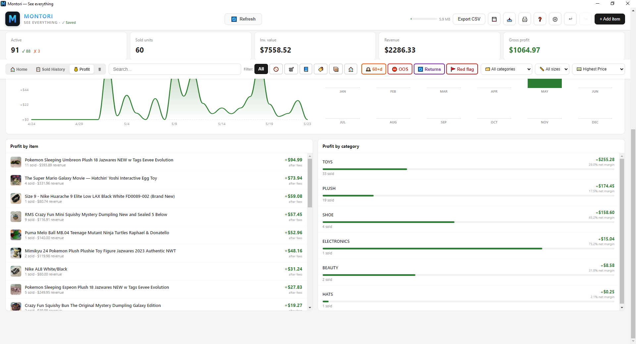Click the Sold units 60 value
Viewport: 636px width, 344px height.
tap(139, 50)
